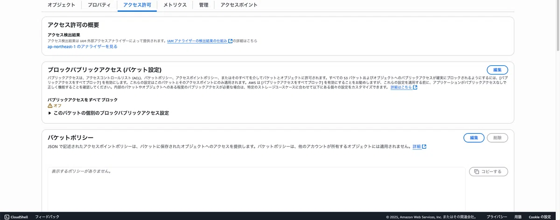Open the メトリクス tab

[x=175, y=5]
